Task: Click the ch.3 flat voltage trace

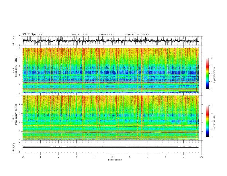Action: [x=110, y=147]
